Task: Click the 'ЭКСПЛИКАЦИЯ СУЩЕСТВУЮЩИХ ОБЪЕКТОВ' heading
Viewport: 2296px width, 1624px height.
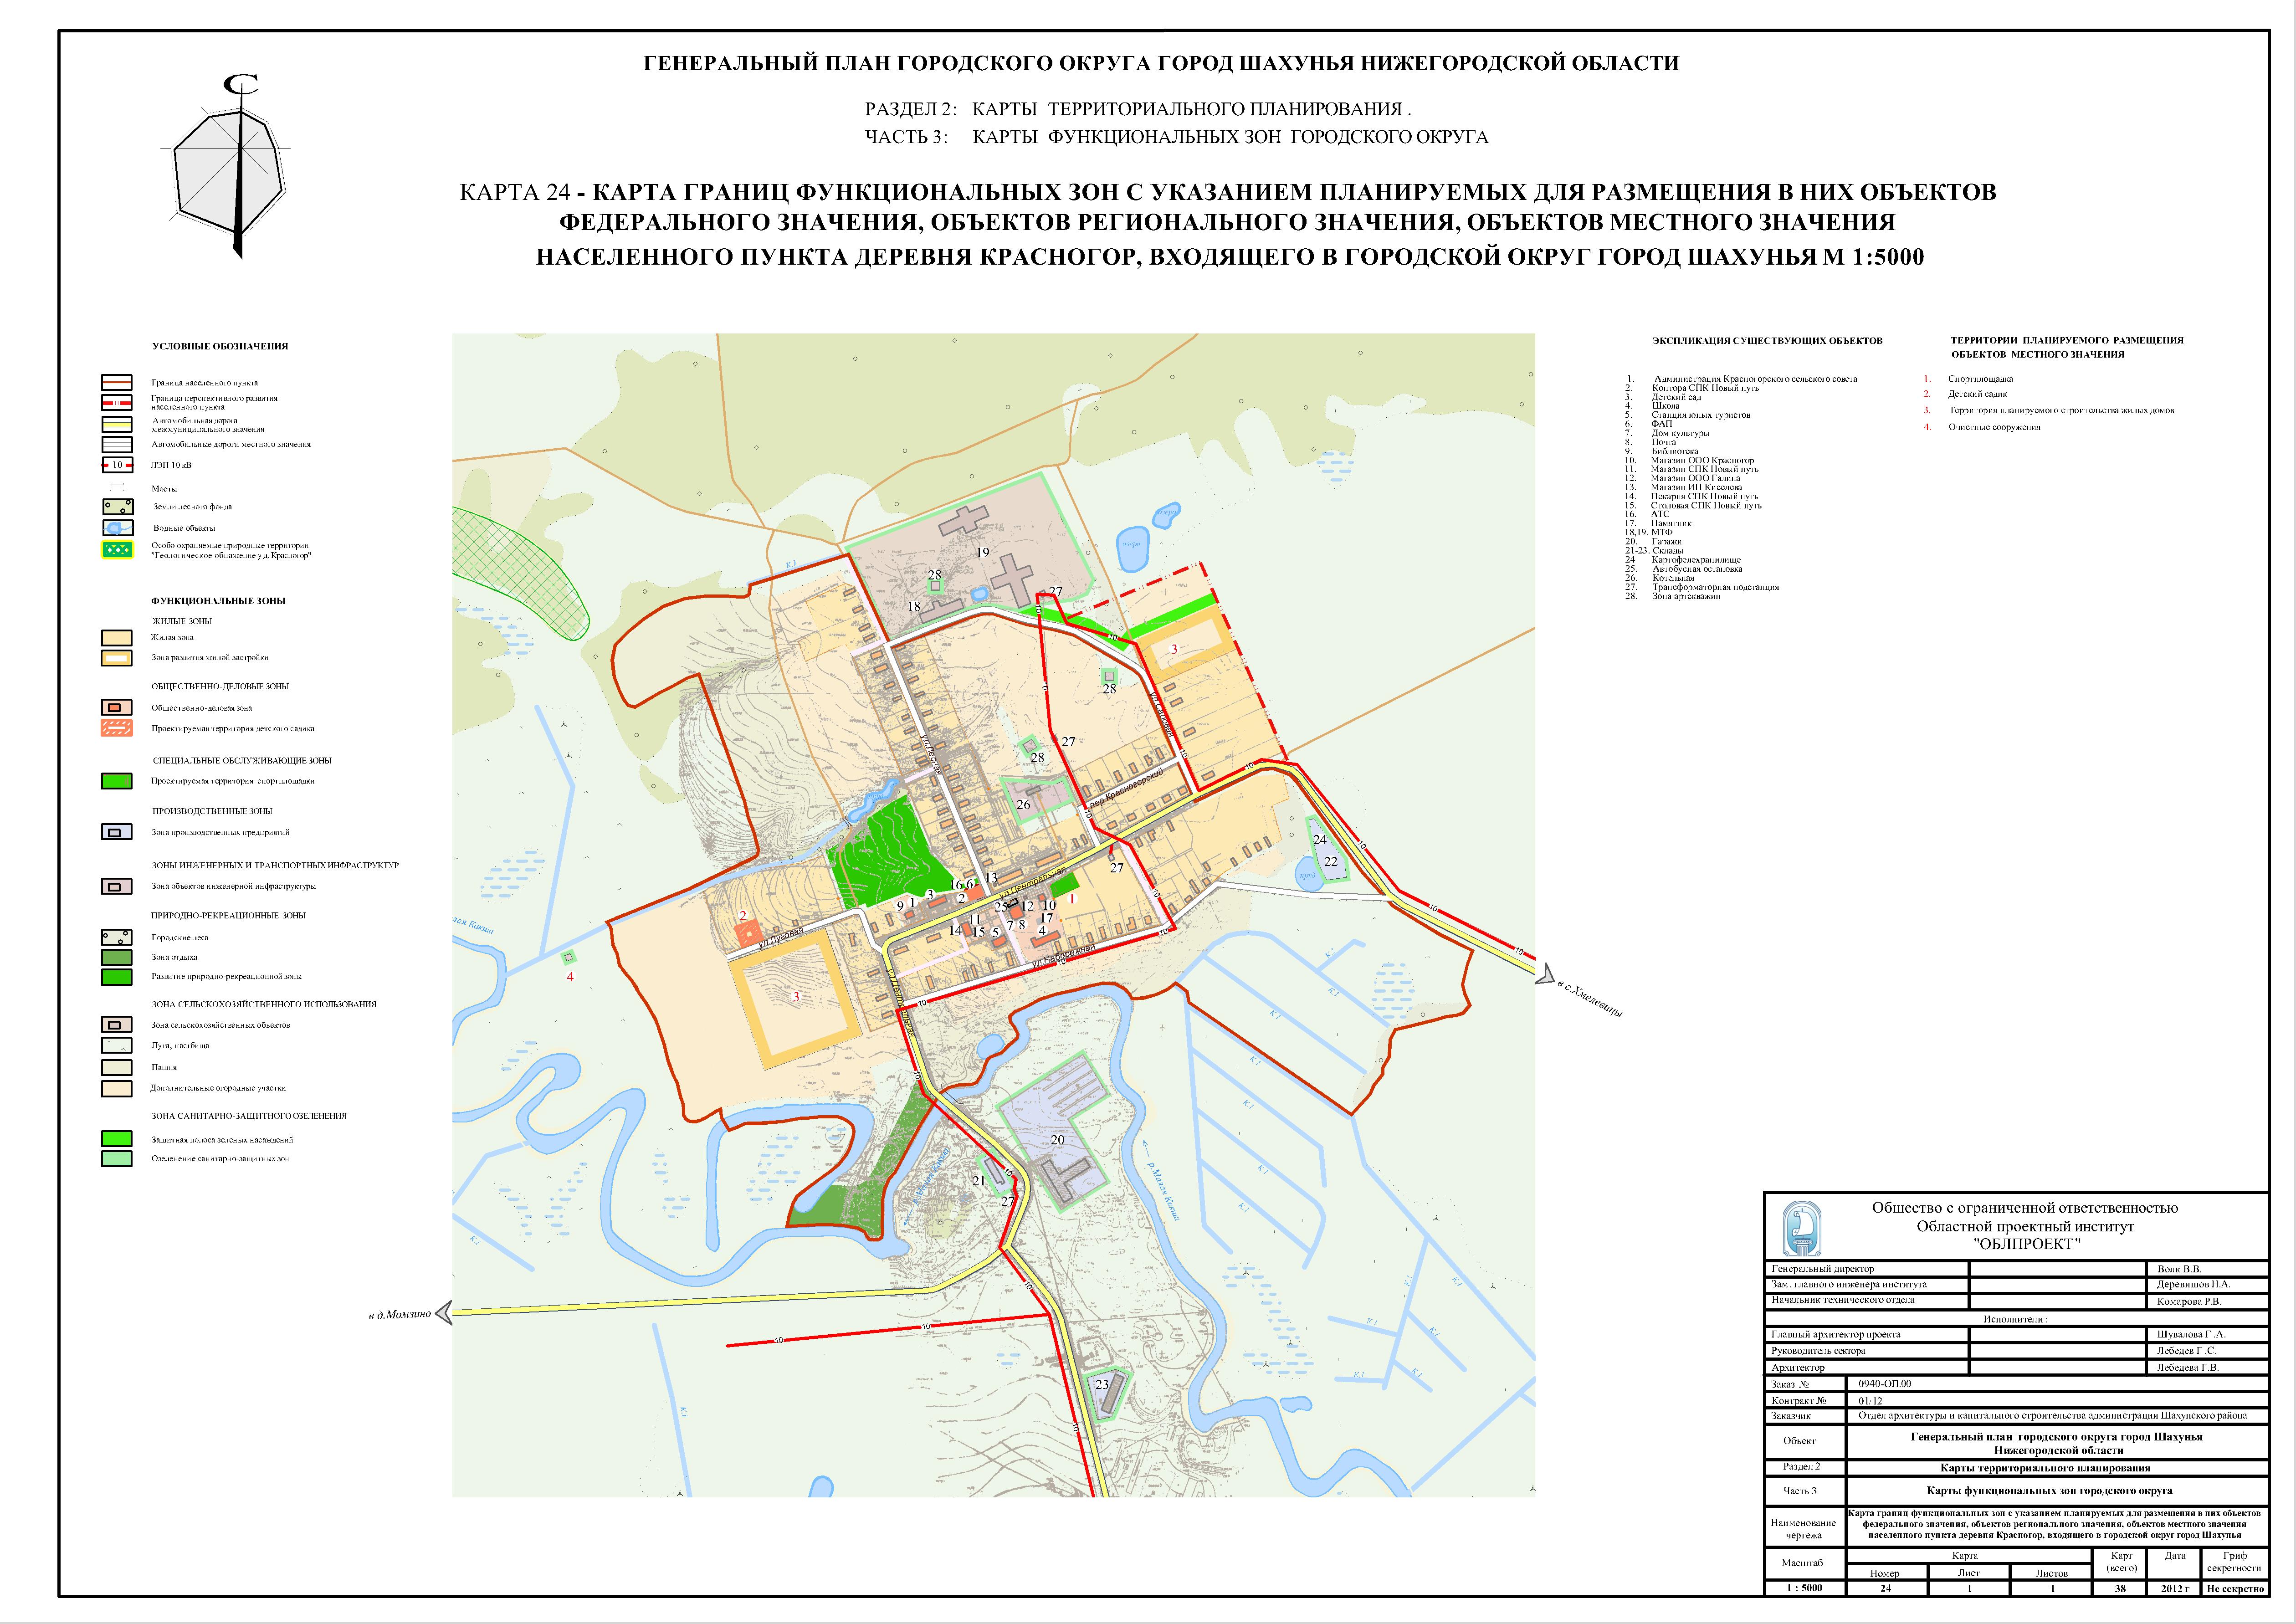Action: click(x=1767, y=341)
